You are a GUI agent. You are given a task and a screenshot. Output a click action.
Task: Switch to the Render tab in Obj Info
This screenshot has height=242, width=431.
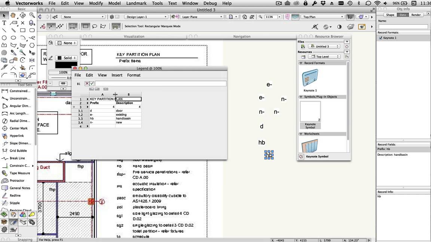(416, 15)
